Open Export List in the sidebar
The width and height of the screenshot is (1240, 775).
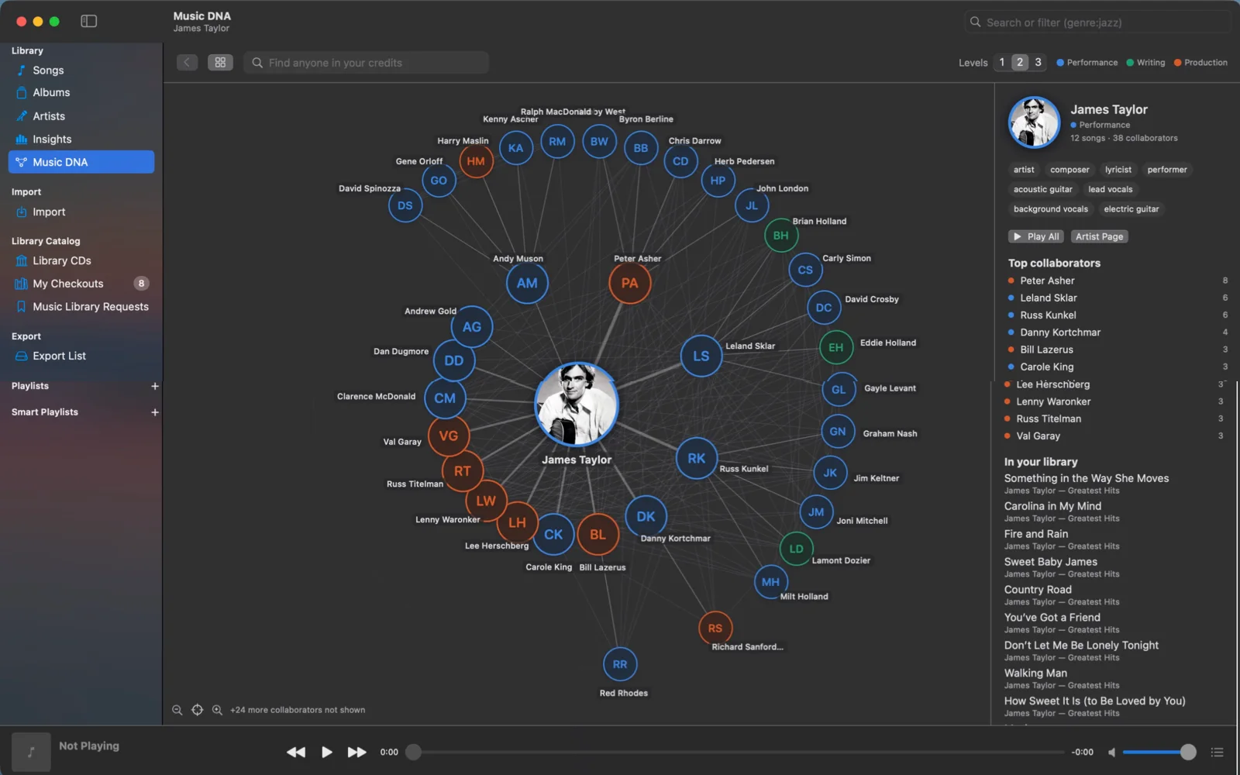81,356
